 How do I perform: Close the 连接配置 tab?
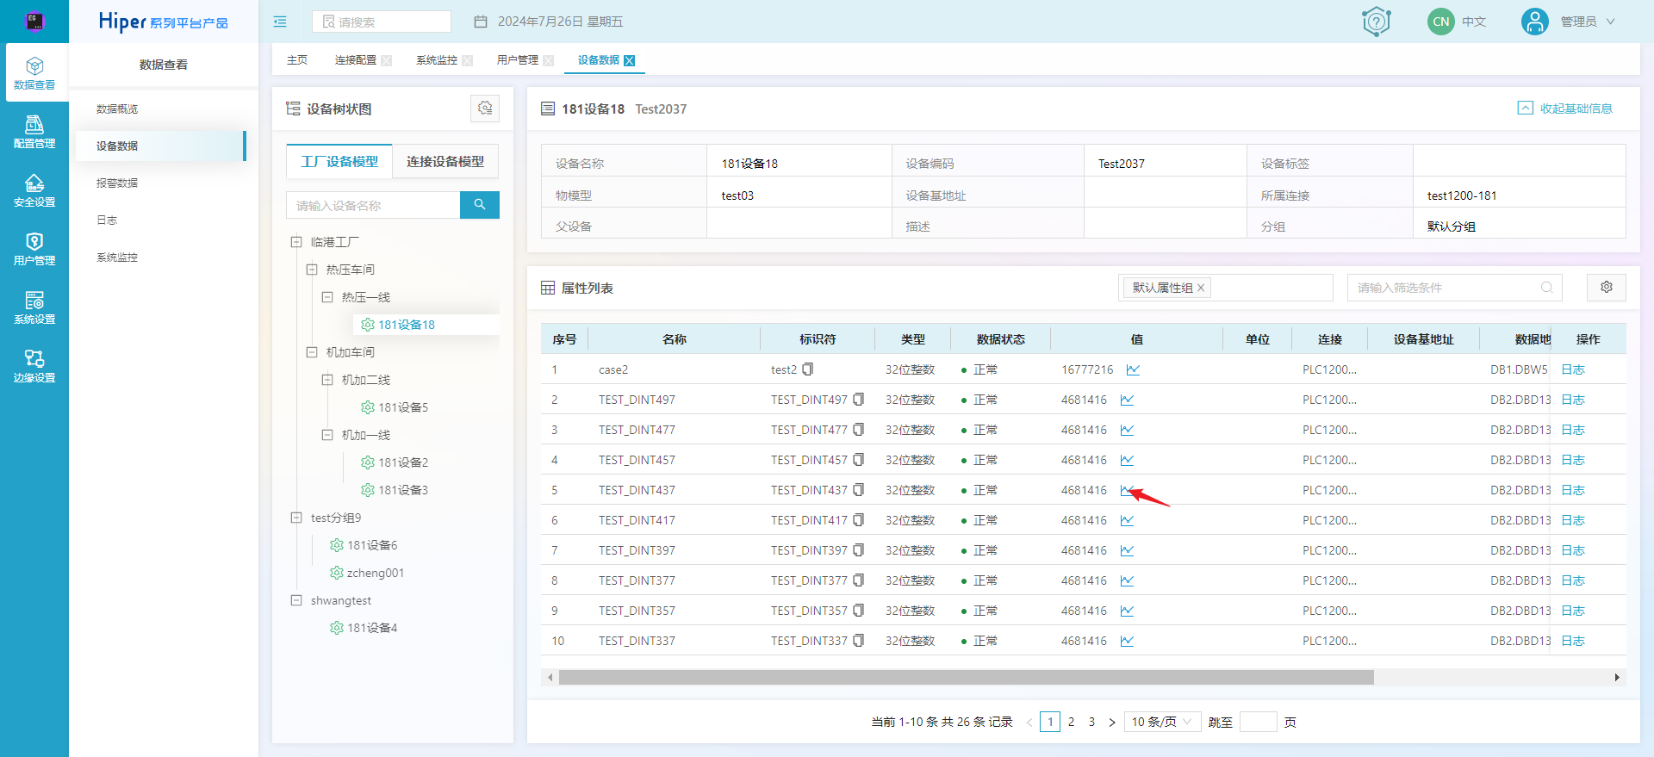[387, 60]
